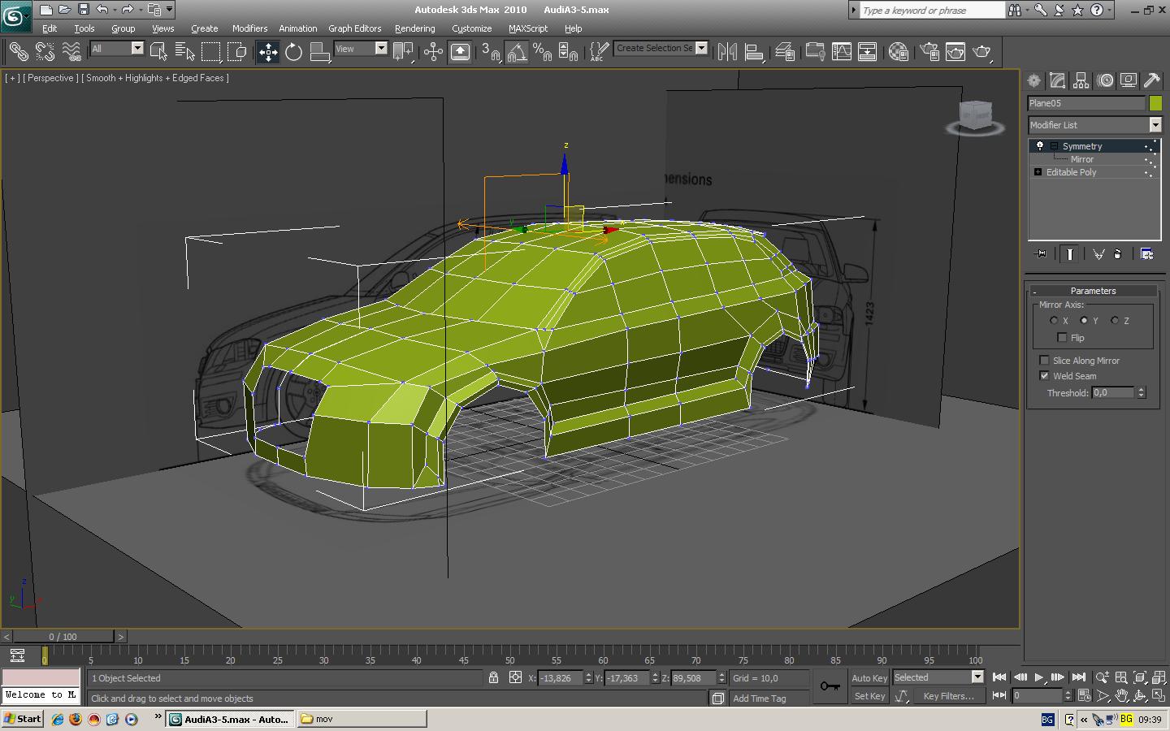Toggle the Symmetry modifier light bulb
This screenshot has width=1170, height=731.
click(x=1039, y=146)
